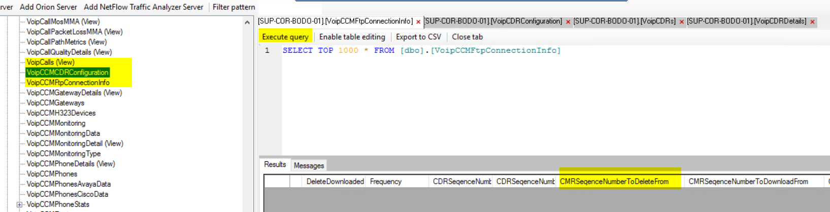Run the query with Execute query
The width and height of the screenshot is (830, 212).
[x=285, y=37]
